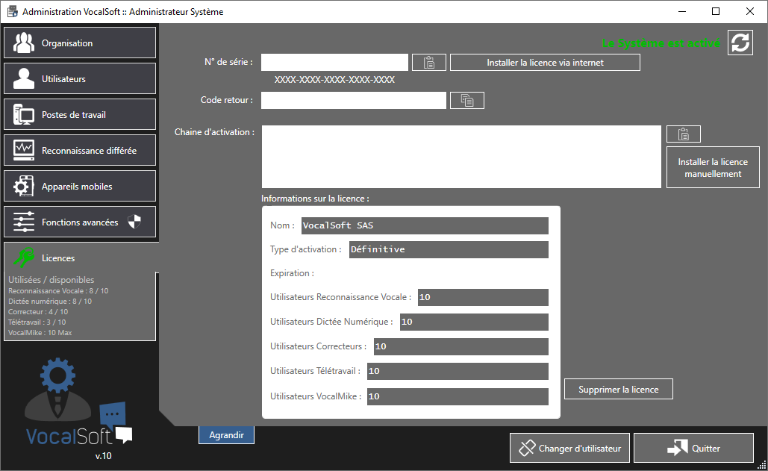
Task: Click the window resize grip corner
Action: tap(761, 465)
